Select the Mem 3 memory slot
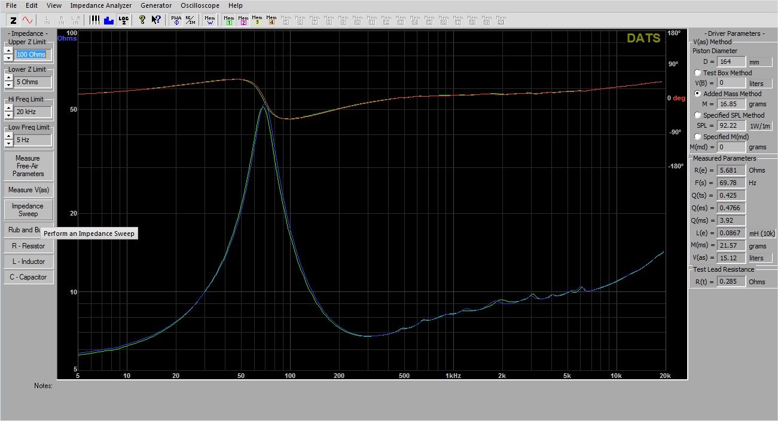Screen dimensions: 778x421 tap(257, 20)
